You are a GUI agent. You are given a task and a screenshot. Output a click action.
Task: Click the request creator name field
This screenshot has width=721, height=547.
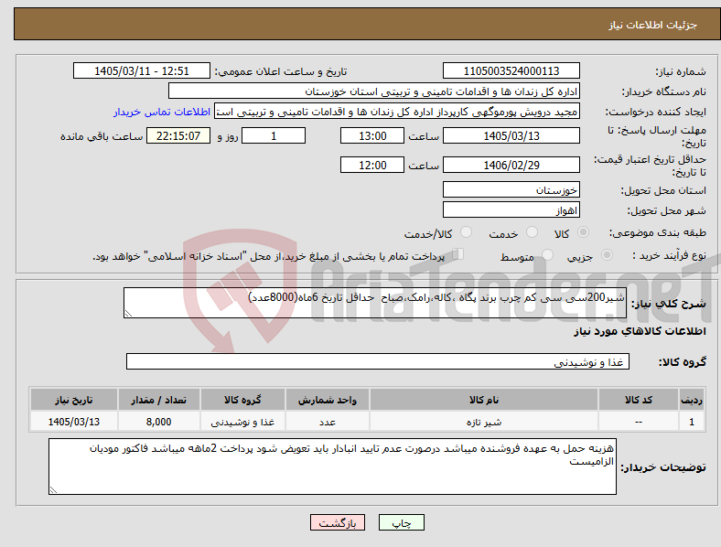pos(397,112)
